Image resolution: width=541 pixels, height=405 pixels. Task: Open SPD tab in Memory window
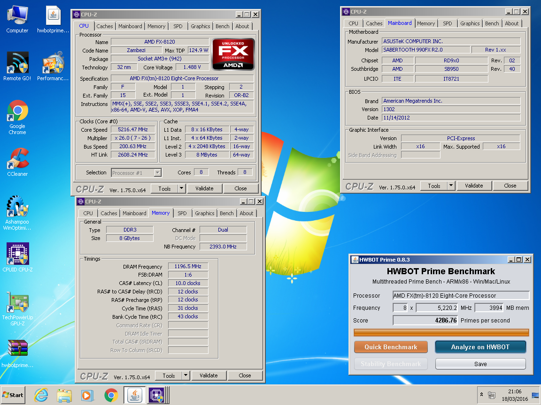182,213
